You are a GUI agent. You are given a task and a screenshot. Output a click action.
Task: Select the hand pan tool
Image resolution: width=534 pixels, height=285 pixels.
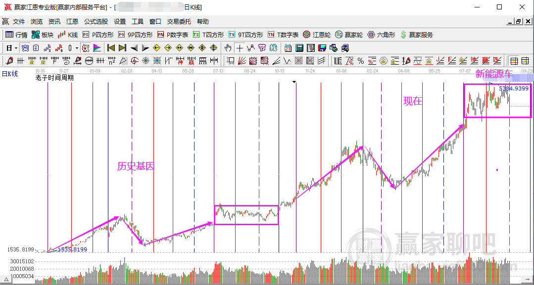(228, 48)
